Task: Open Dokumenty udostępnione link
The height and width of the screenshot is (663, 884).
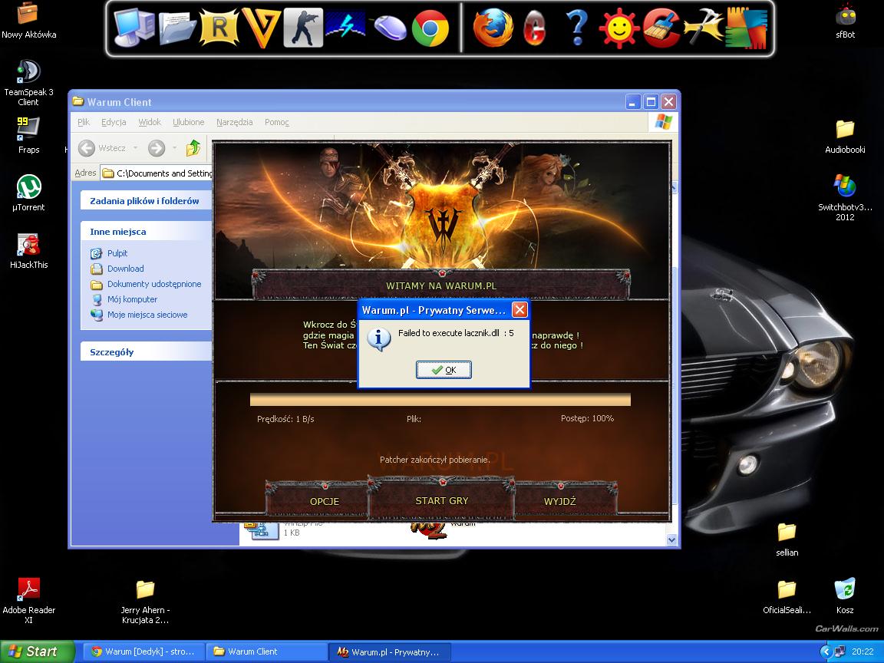Action: point(154,284)
